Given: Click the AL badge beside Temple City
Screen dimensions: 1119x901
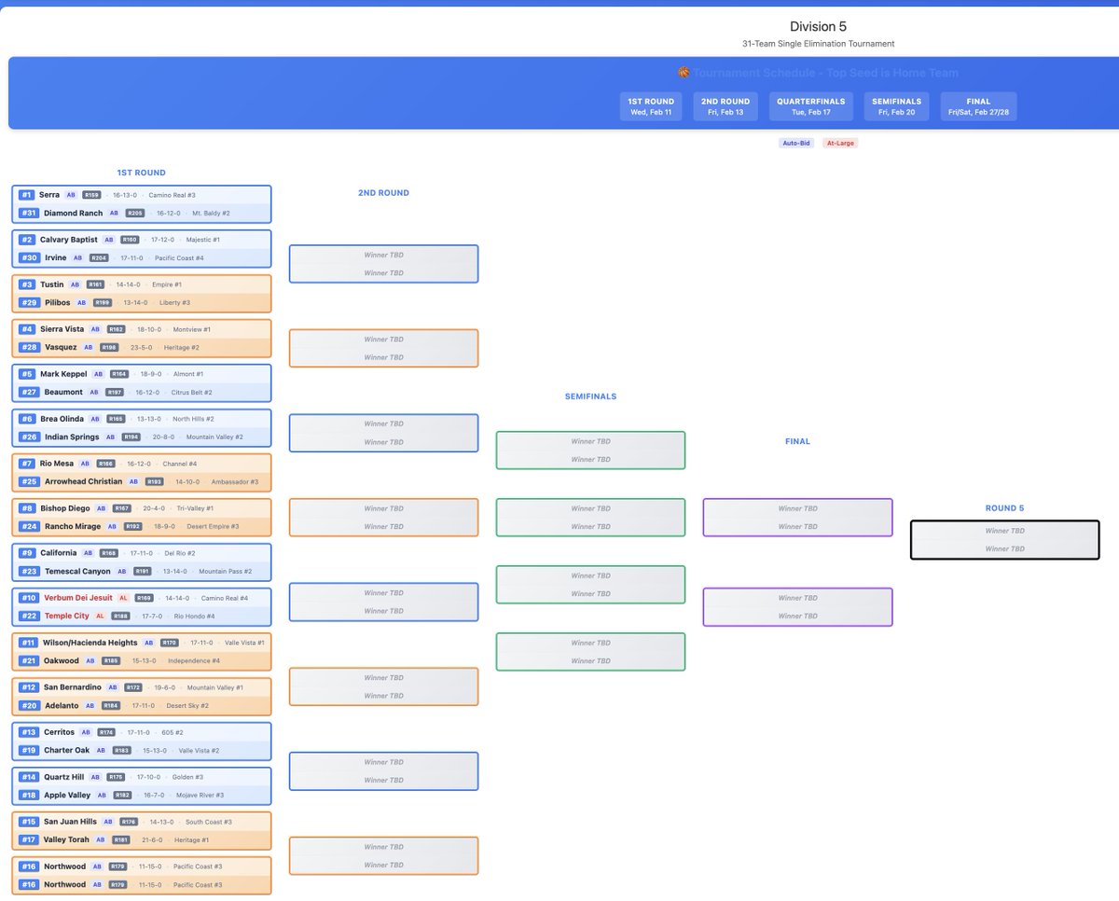Looking at the screenshot, I should coord(99,616).
